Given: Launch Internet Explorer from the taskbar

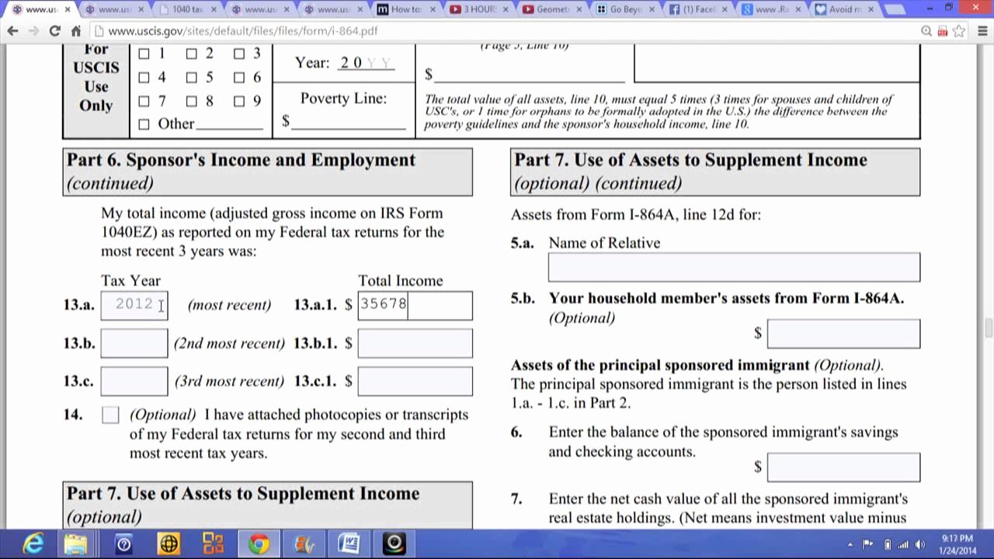Looking at the screenshot, I should 33,543.
